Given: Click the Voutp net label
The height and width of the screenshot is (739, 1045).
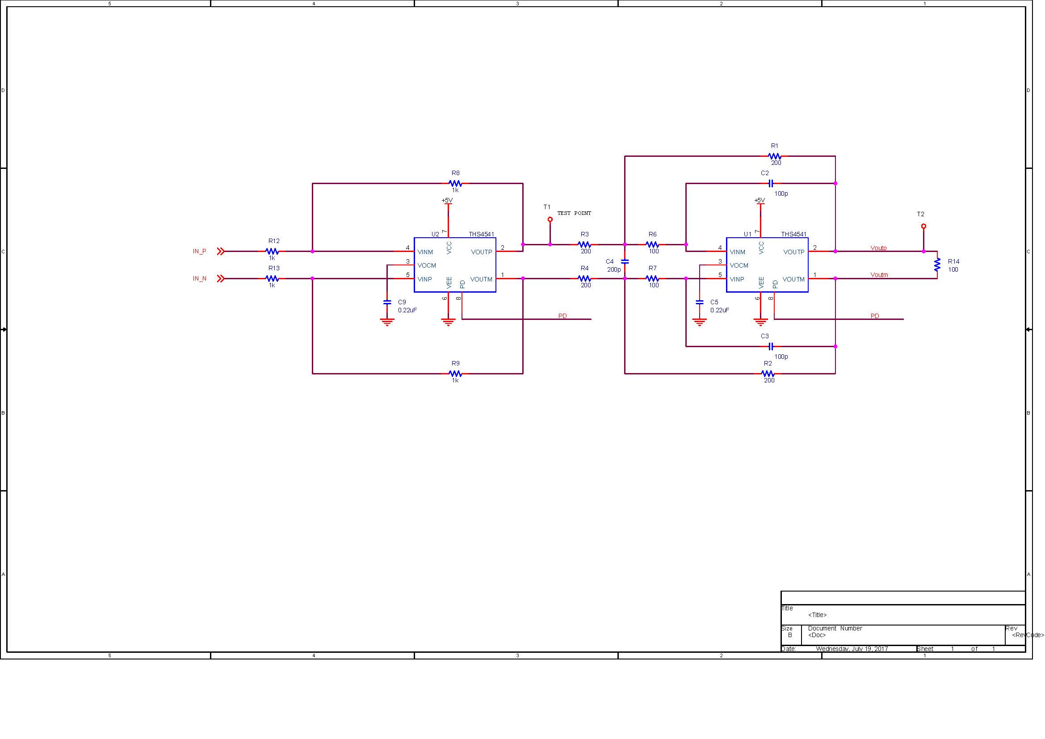Looking at the screenshot, I should [x=878, y=248].
